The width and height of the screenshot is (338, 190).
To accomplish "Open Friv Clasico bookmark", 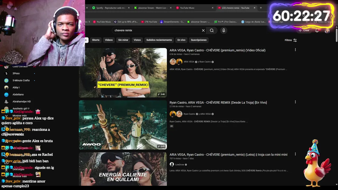I will pos(226,22).
